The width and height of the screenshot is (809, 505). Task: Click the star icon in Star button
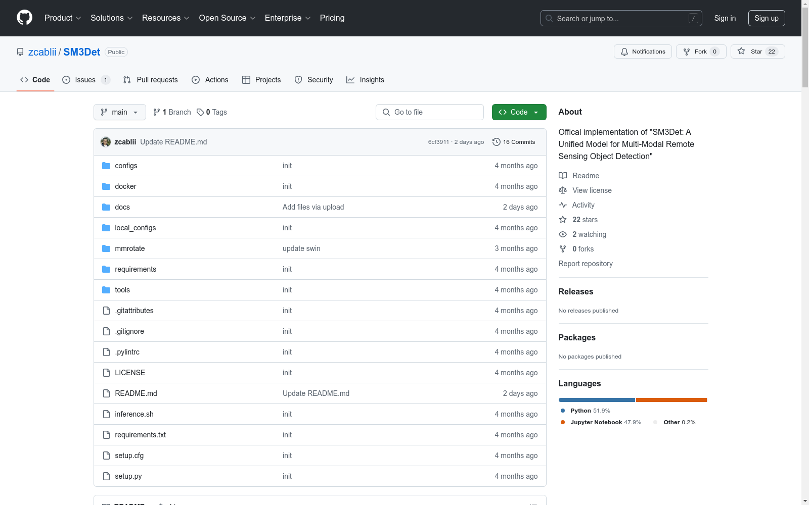[x=741, y=51]
